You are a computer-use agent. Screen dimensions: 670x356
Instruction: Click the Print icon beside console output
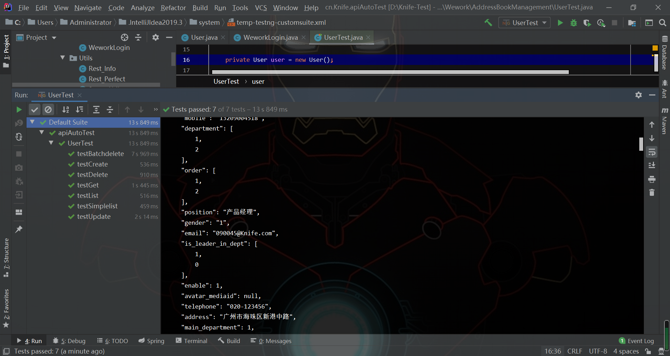[x=652, y=179]
